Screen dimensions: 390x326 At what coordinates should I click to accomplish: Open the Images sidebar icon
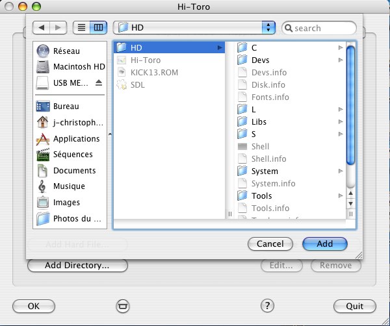click(x=43, y=202)
